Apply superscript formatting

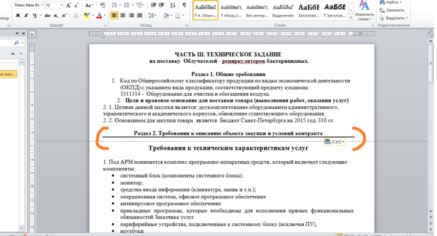(x=64, y=16)
